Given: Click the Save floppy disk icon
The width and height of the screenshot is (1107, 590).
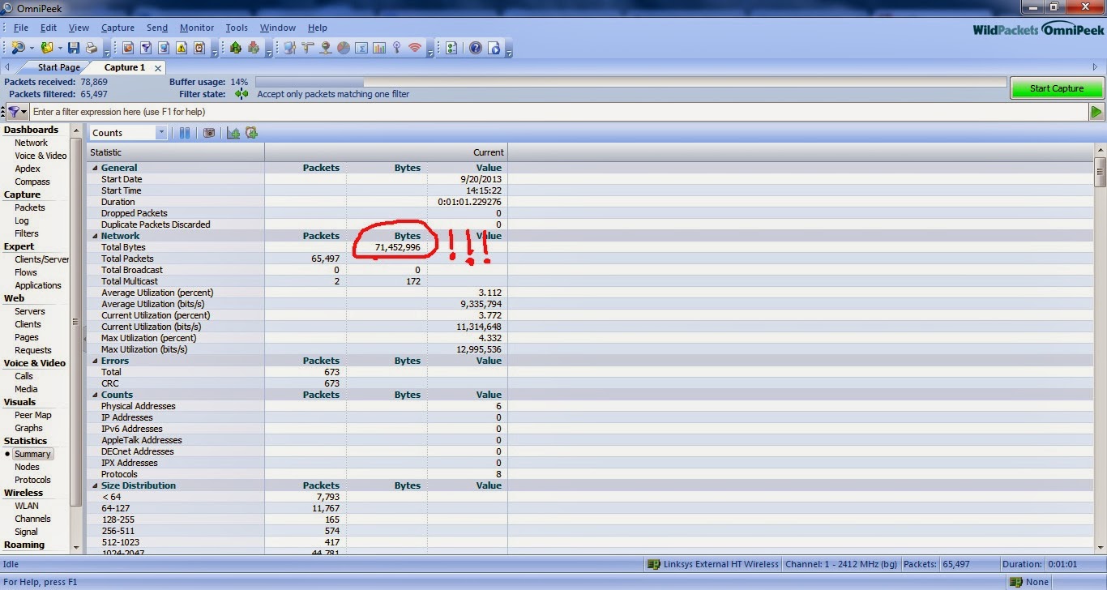Looking at the screenshot, I should (x=74, y=48).
